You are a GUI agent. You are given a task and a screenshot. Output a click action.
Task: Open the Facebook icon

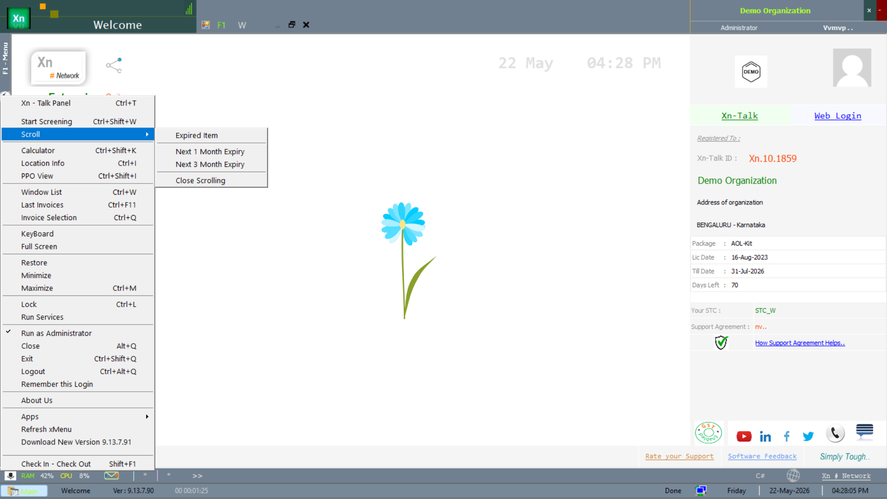[x=787, y=436]
